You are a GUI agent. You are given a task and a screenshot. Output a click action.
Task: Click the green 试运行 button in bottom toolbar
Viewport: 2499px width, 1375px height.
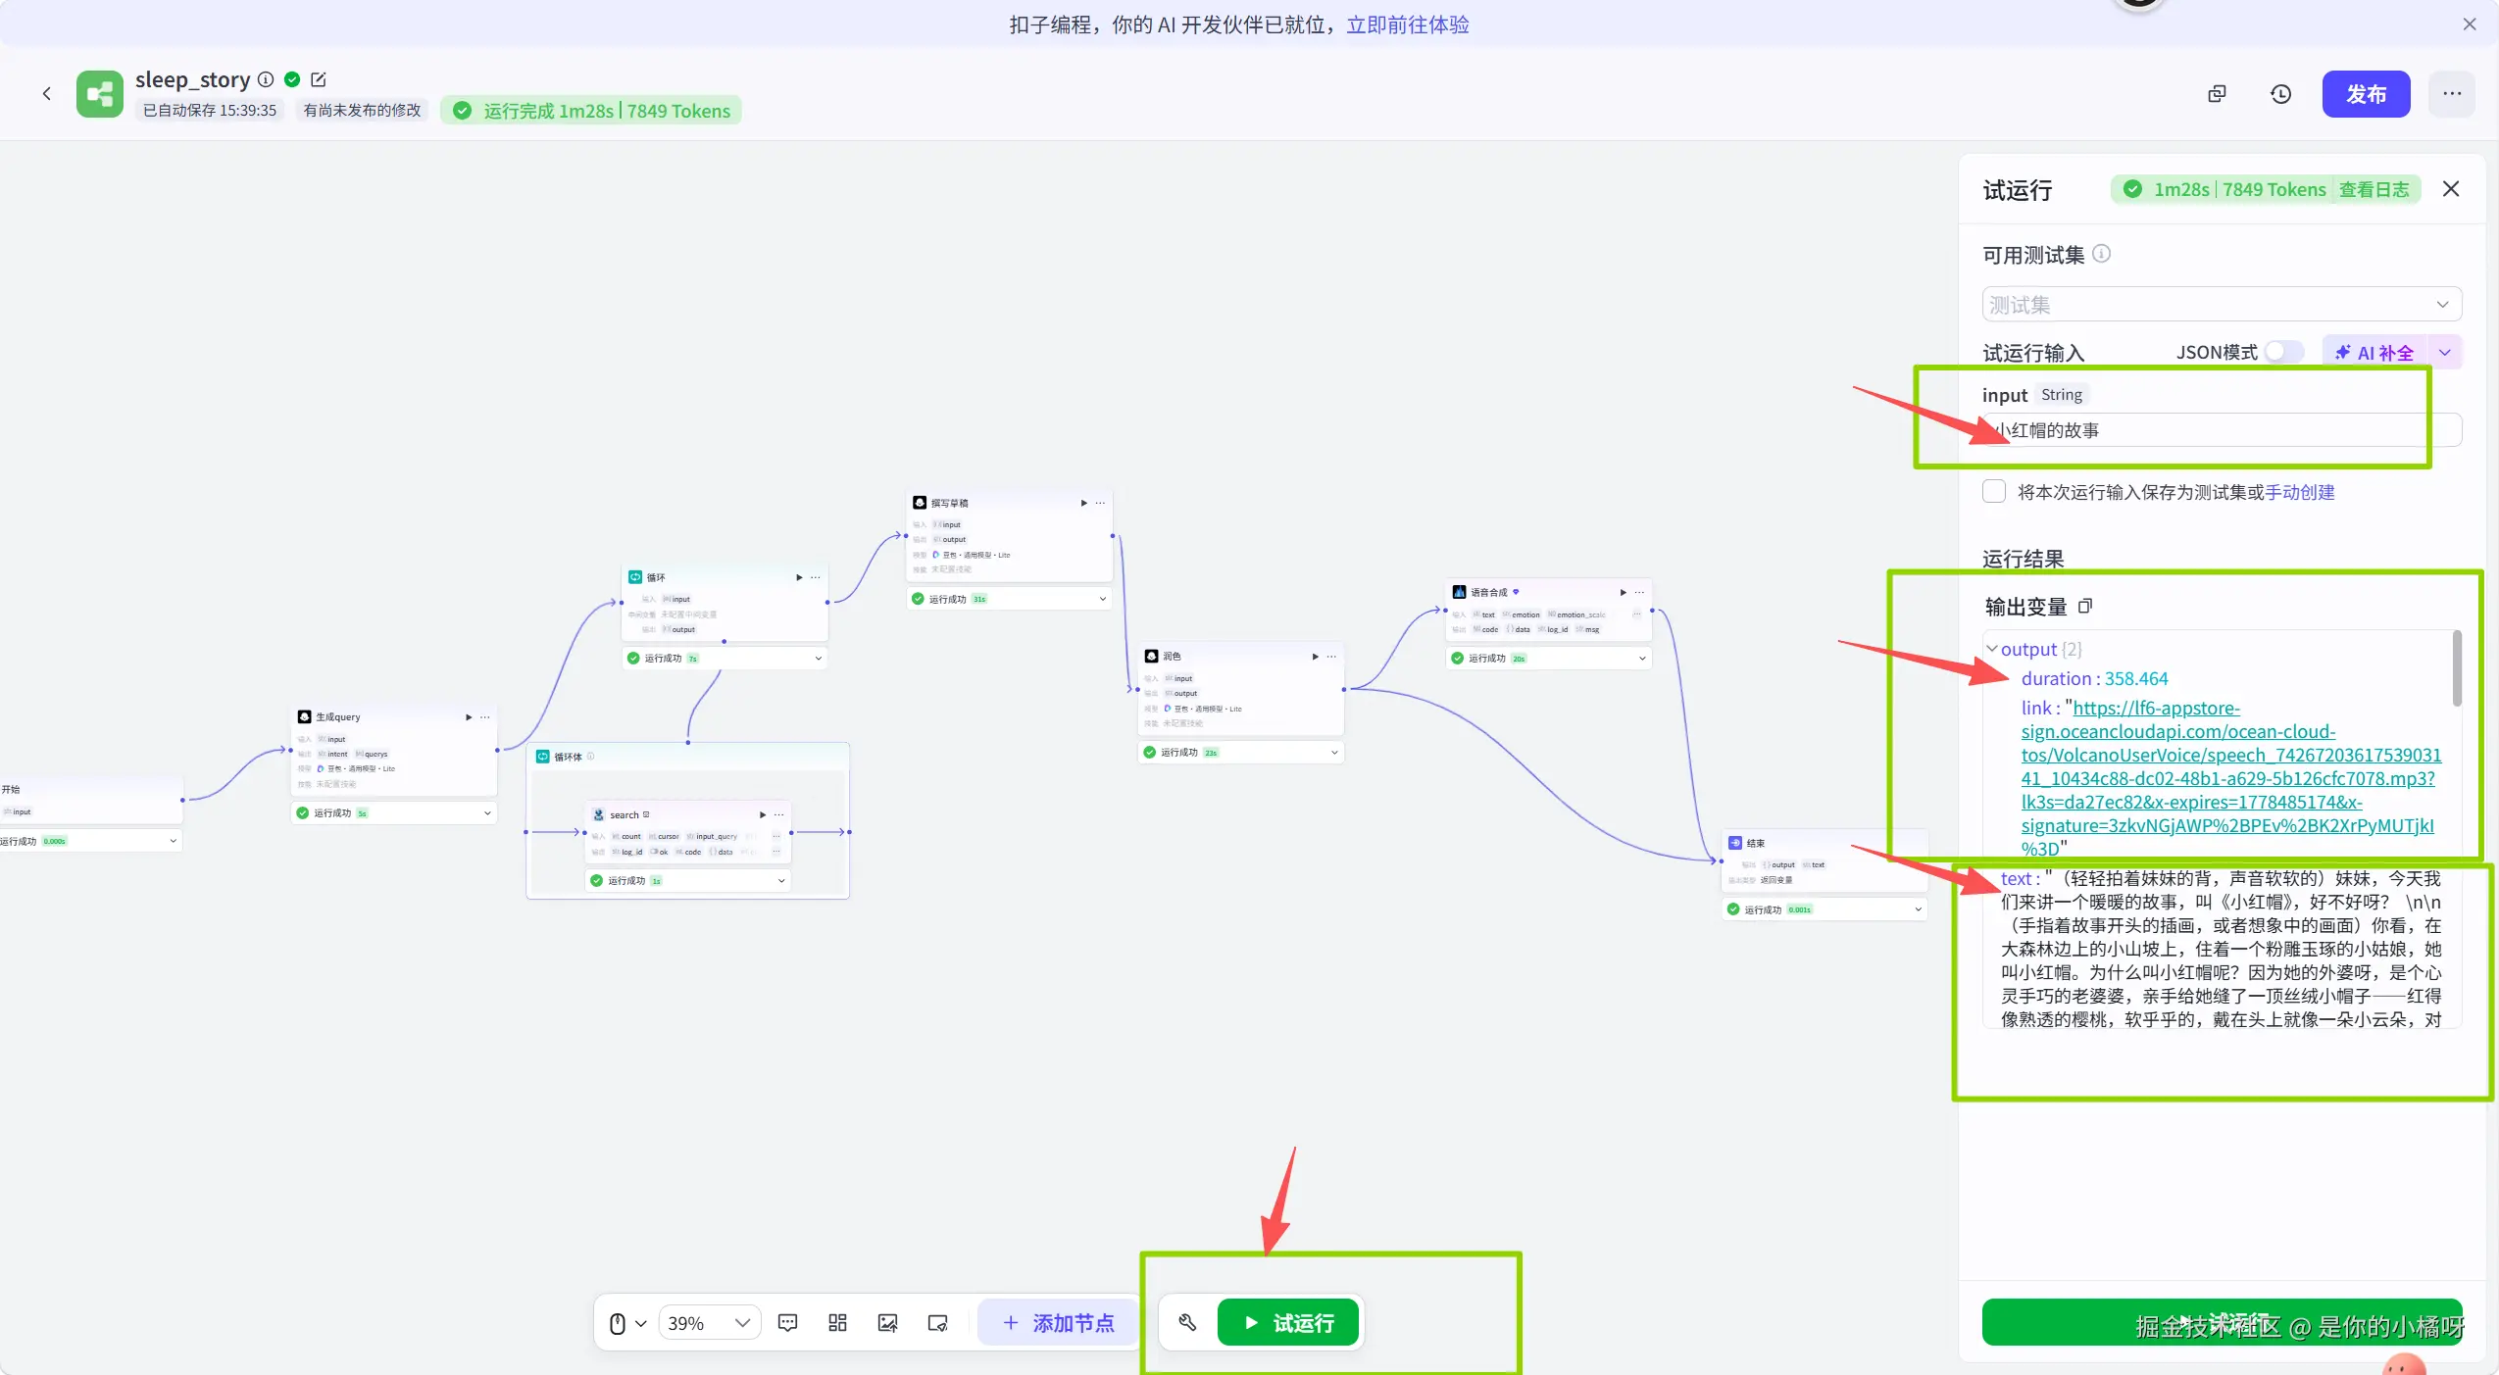[1288, 1323]
